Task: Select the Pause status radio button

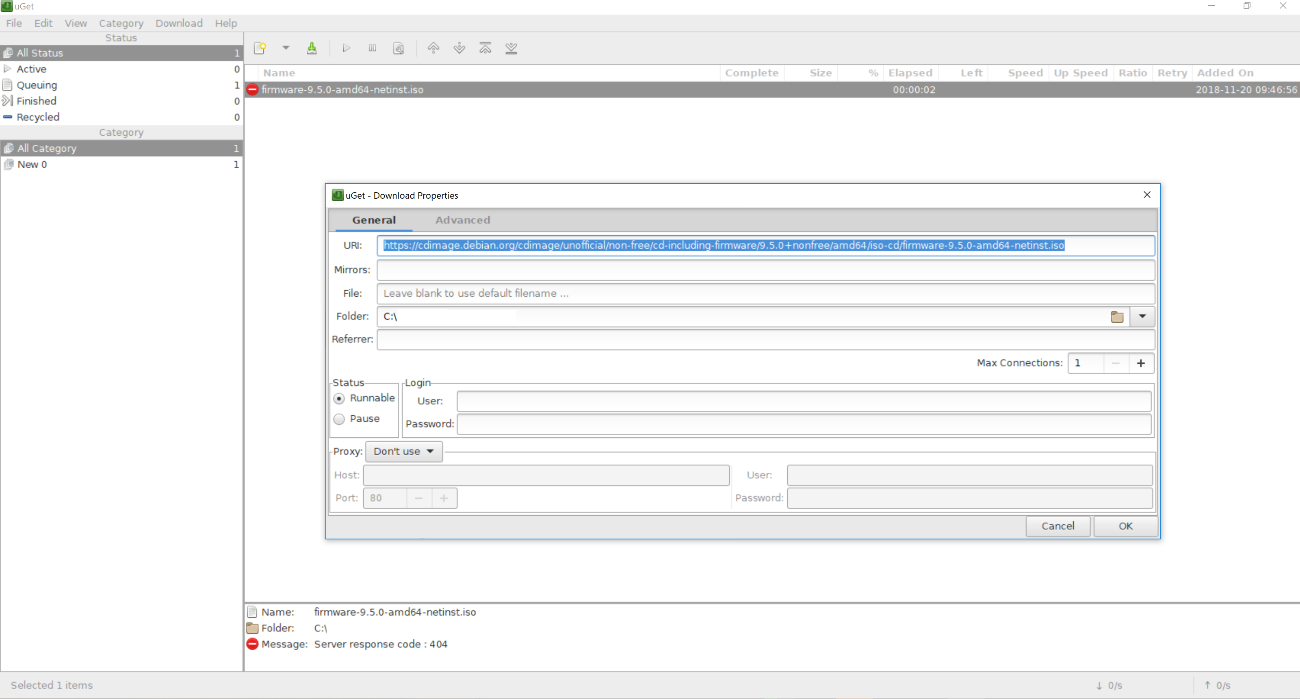Action: 339,419
